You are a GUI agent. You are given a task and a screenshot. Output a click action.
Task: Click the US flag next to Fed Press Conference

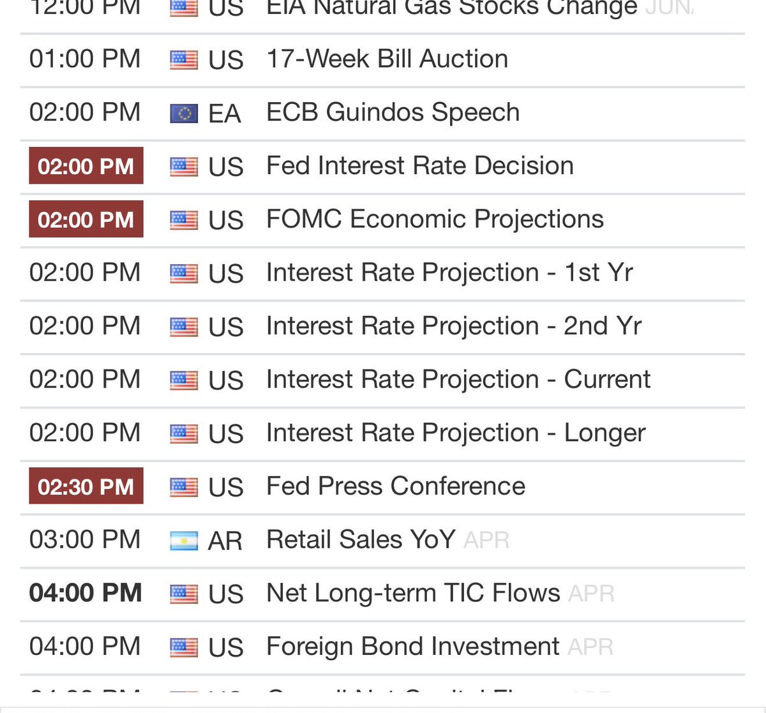click(x=184, y=487)
